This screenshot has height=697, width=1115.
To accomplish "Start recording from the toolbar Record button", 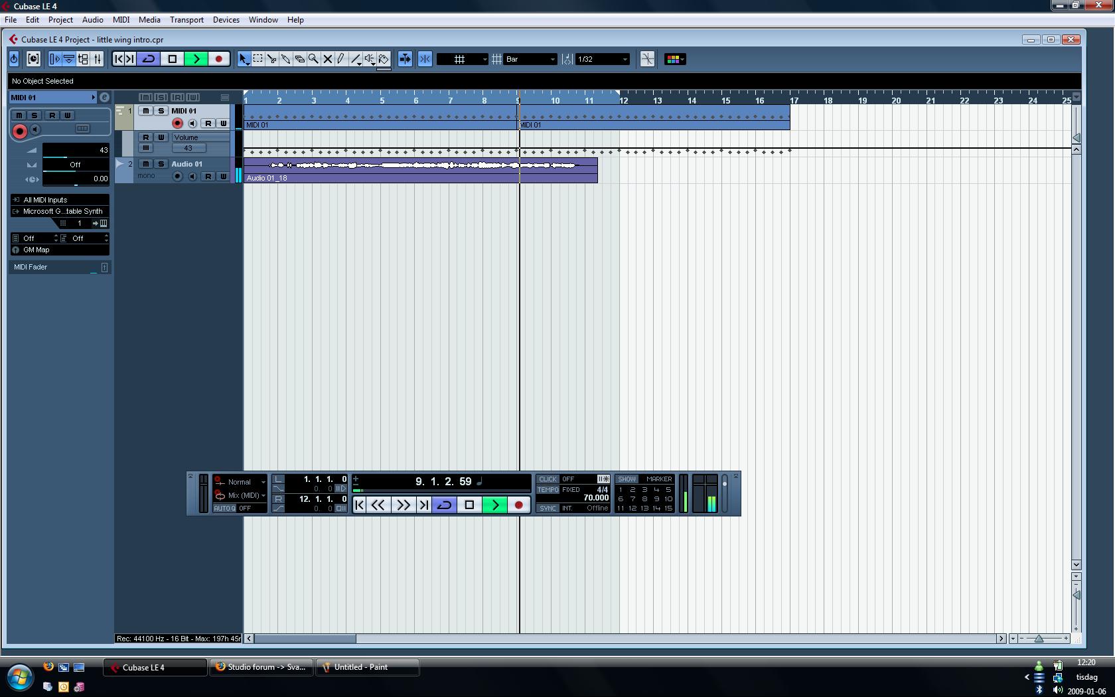I will coord(218,59).
